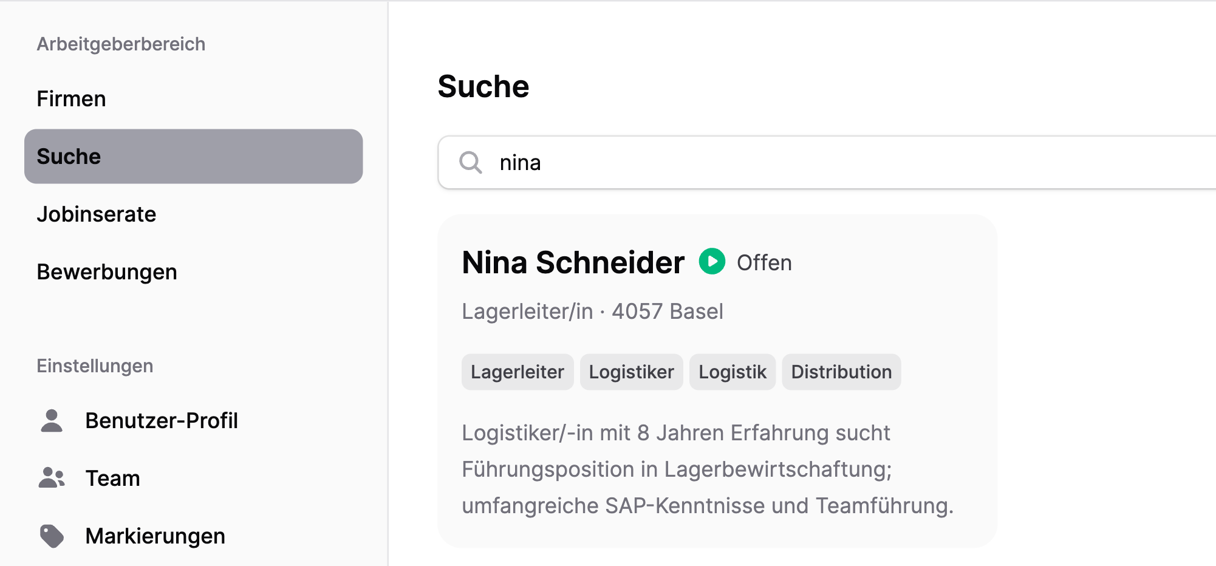Click the Einstellungen section header
The width and height of the screenshot is (1216, 566).
coord(95,365)
